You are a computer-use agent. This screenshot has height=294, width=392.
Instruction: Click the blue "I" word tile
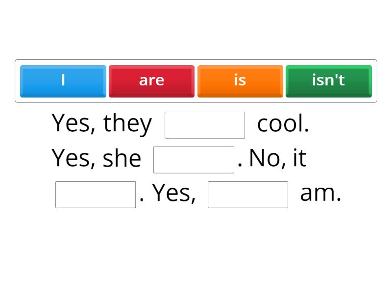coord(63,81)
